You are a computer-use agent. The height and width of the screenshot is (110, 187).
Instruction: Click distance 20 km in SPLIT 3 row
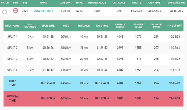pos(84,59)
